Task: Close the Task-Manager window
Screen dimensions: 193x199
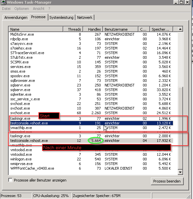Action: coord(187,2)
